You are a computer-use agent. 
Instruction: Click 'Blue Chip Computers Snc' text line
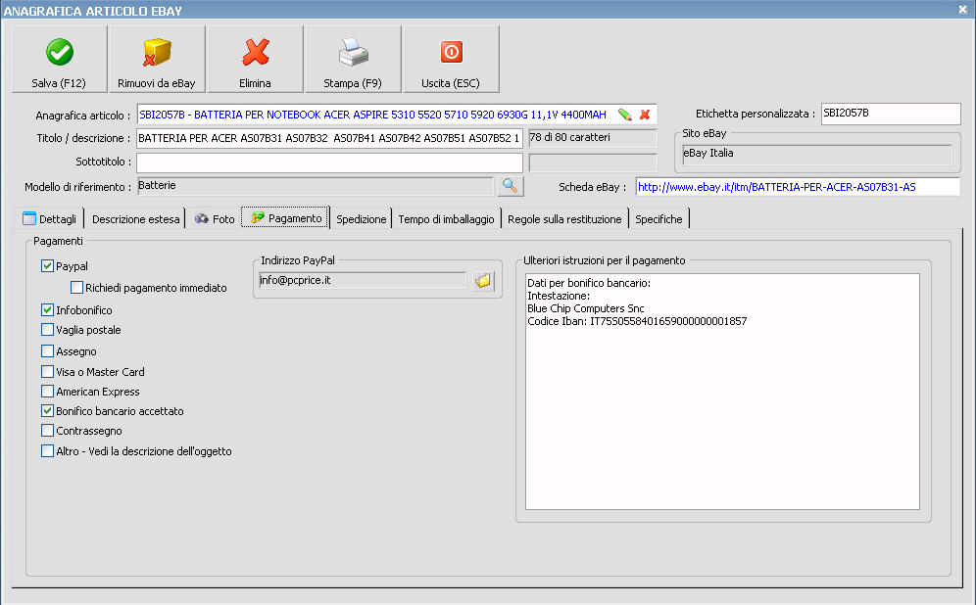pos(586,308)
